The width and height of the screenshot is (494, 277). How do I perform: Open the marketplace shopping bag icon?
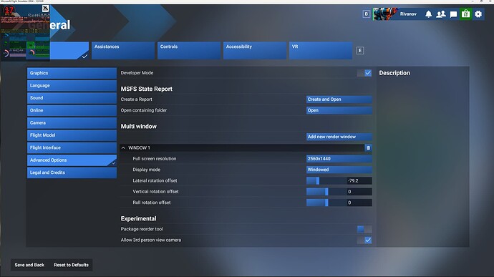[x=465, y=14]
